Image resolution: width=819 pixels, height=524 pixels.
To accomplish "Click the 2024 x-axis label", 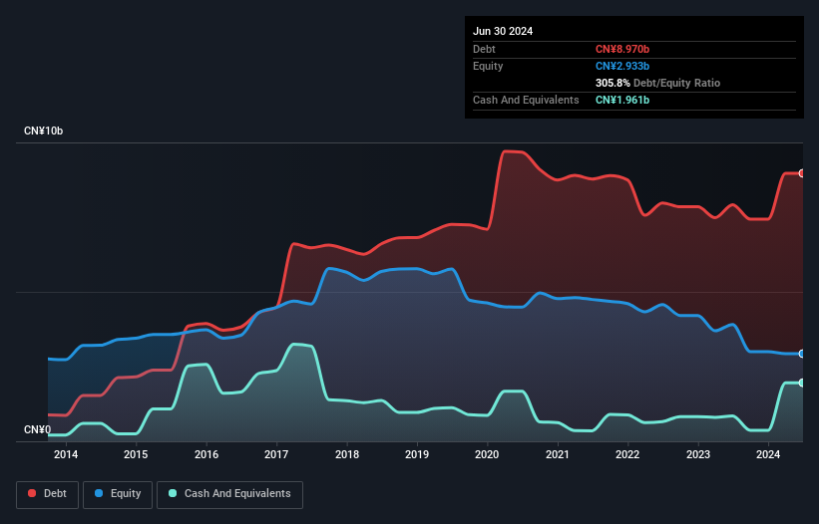I will 768,454.
